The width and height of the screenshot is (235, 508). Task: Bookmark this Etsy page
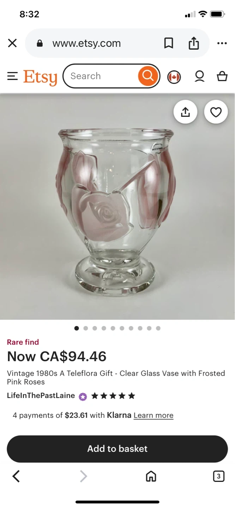coord(169,43)
